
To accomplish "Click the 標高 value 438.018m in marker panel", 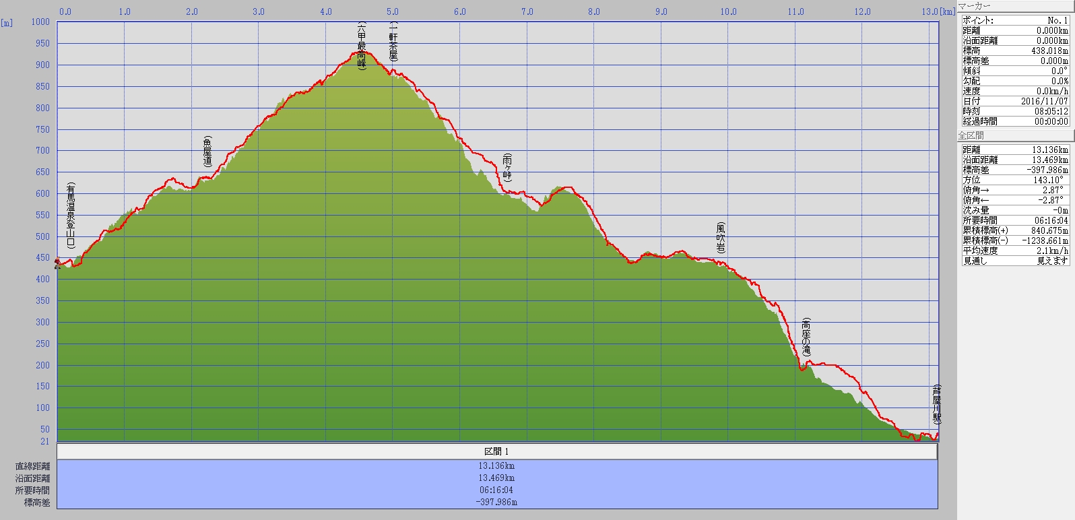I will (x=1049, y=51).
